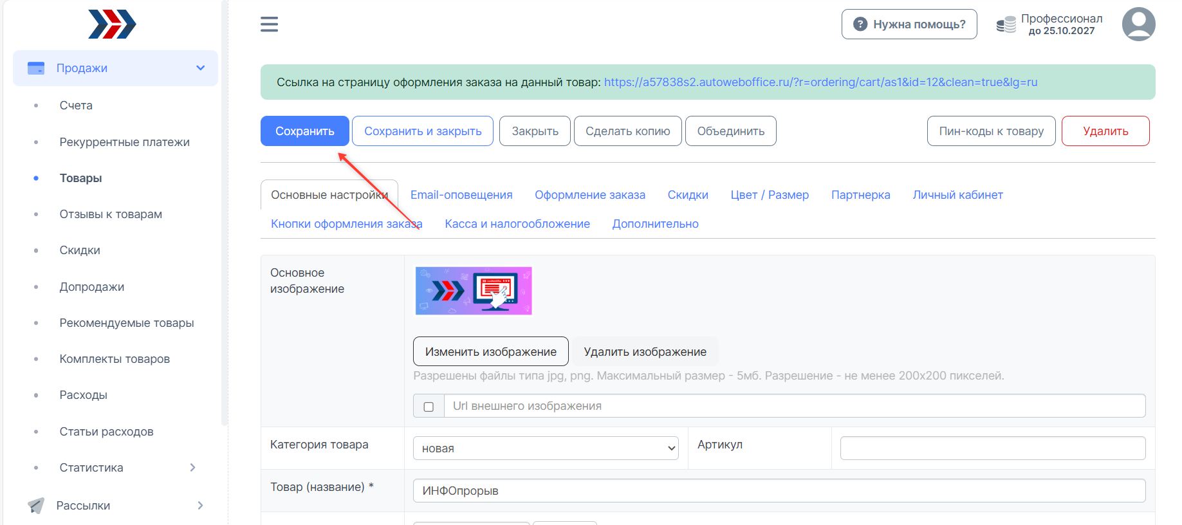Open the order page link
Viewport: 1182px width, 525px height.
pyautogui.click(x=820, y=82)
